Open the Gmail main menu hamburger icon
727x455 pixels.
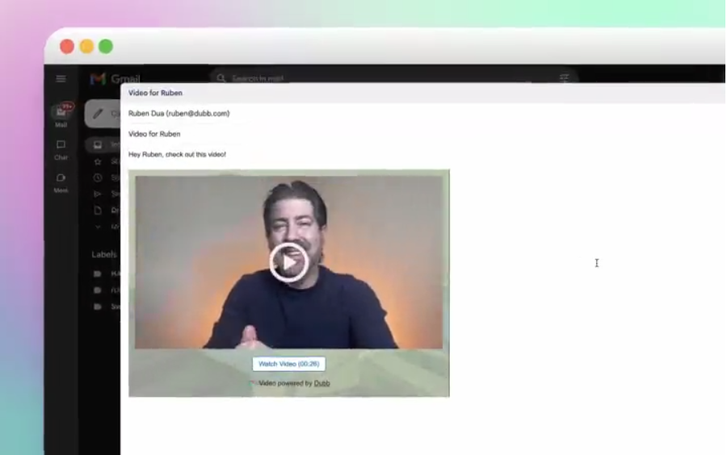pos(61,78)
